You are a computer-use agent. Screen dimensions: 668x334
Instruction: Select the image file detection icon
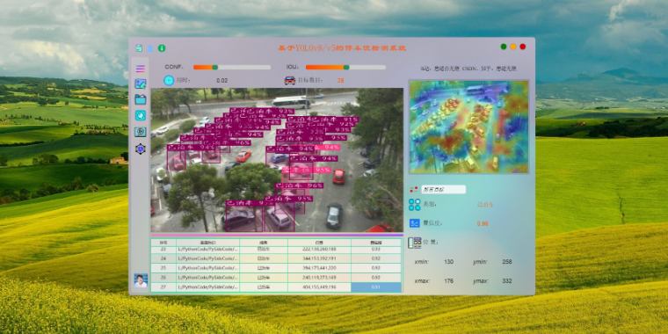point(140,83)
